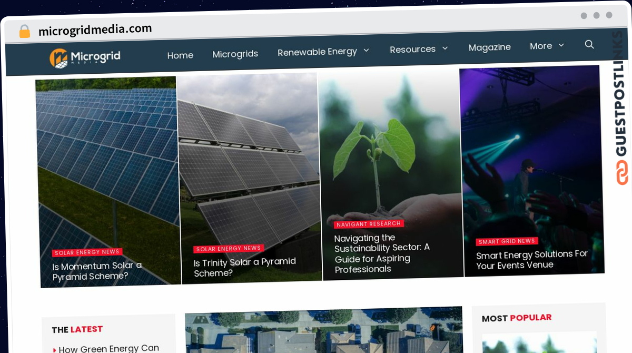The image size is (632, 353).
Task: Select the Smart Grid News category tag
Action: tap(507, 241)
